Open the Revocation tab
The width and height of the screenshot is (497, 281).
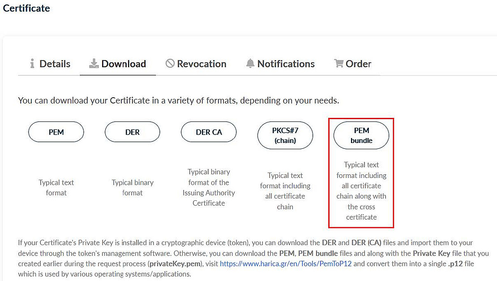tap(201, 64)
